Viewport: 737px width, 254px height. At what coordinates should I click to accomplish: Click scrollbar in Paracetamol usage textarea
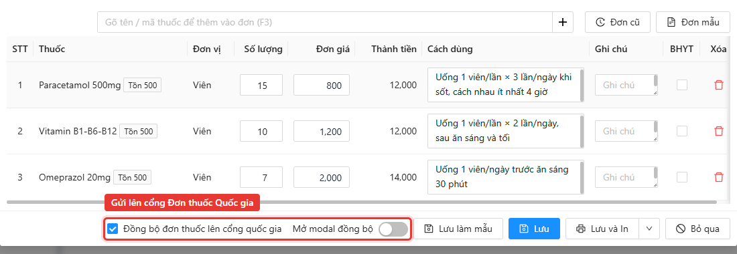coord(582,85)
